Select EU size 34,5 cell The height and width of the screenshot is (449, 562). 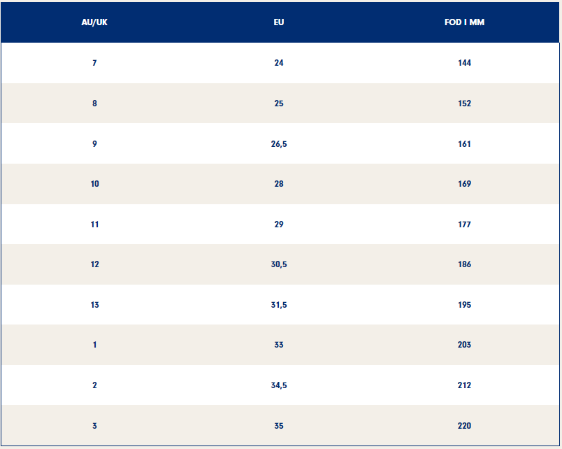point(279,385)
